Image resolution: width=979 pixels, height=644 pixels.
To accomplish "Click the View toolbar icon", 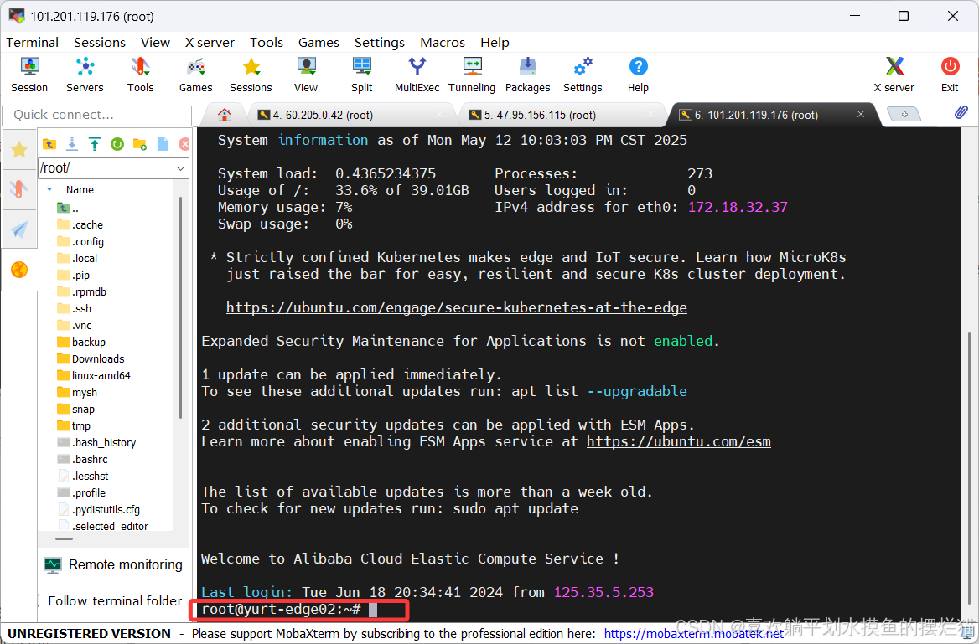I will coord(306,75).
